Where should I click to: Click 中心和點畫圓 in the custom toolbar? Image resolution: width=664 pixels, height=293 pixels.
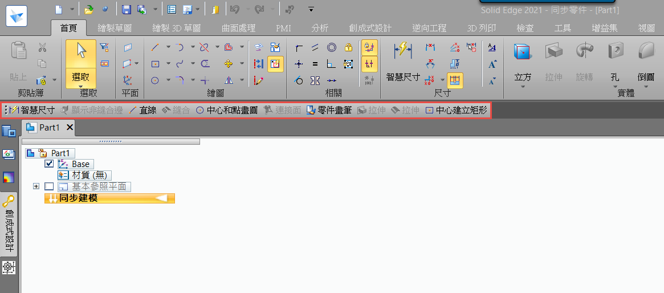pyautogui.click(x=227, y=111)
